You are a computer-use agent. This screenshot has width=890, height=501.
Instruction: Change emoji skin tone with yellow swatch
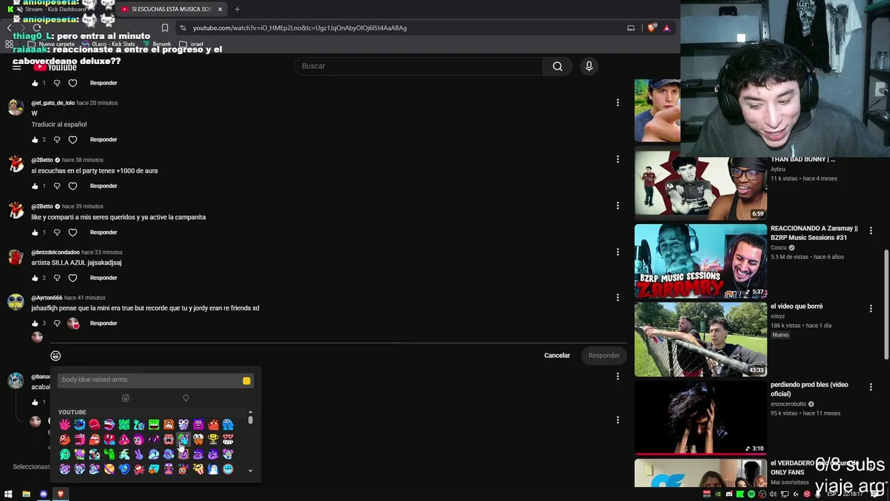click(246, 381)
